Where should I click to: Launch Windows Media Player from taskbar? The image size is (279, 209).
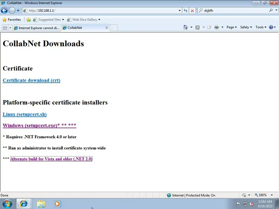click(57, 204)
